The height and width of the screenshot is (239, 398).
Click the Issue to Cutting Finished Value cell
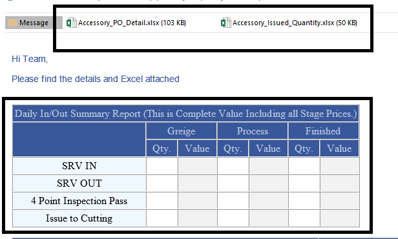pos(339,218)
